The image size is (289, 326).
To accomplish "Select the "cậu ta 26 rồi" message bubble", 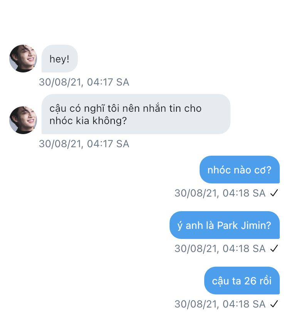I will click(242, 281).
